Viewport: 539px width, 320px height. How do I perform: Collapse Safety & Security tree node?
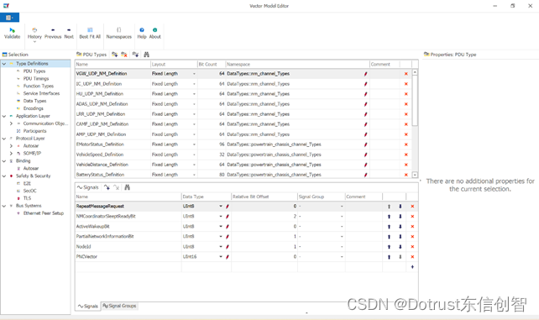point(4,176)
